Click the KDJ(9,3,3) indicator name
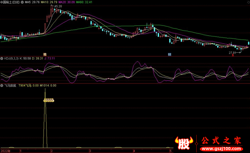This screenshot has height=153, width=250. click(11, 58)
